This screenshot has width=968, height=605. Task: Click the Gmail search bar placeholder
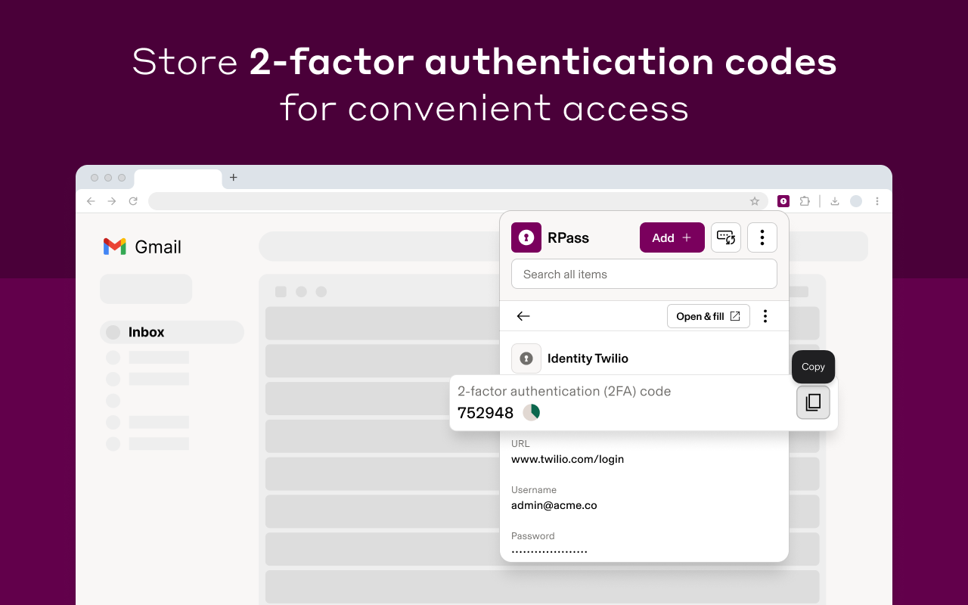378,247
